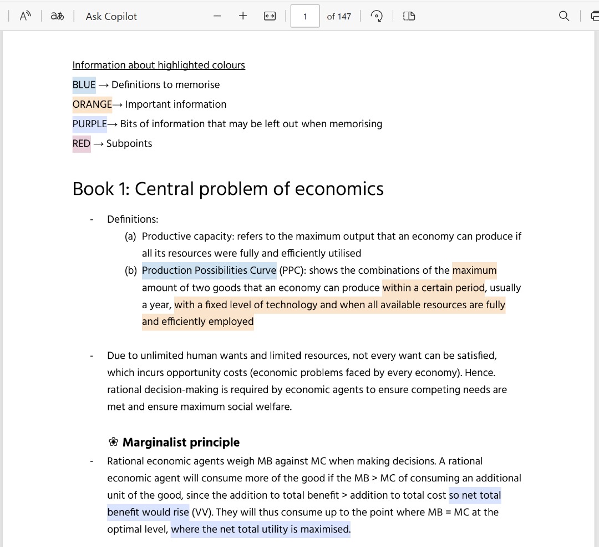Search within the document
Viewport: 599px width, 547px height.
click(564, 16)
